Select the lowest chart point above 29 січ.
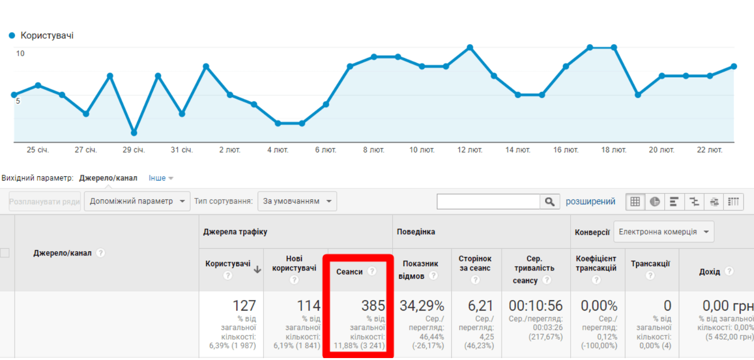Image resolution: width=754 pixels, height=360 pixels. 134,133
